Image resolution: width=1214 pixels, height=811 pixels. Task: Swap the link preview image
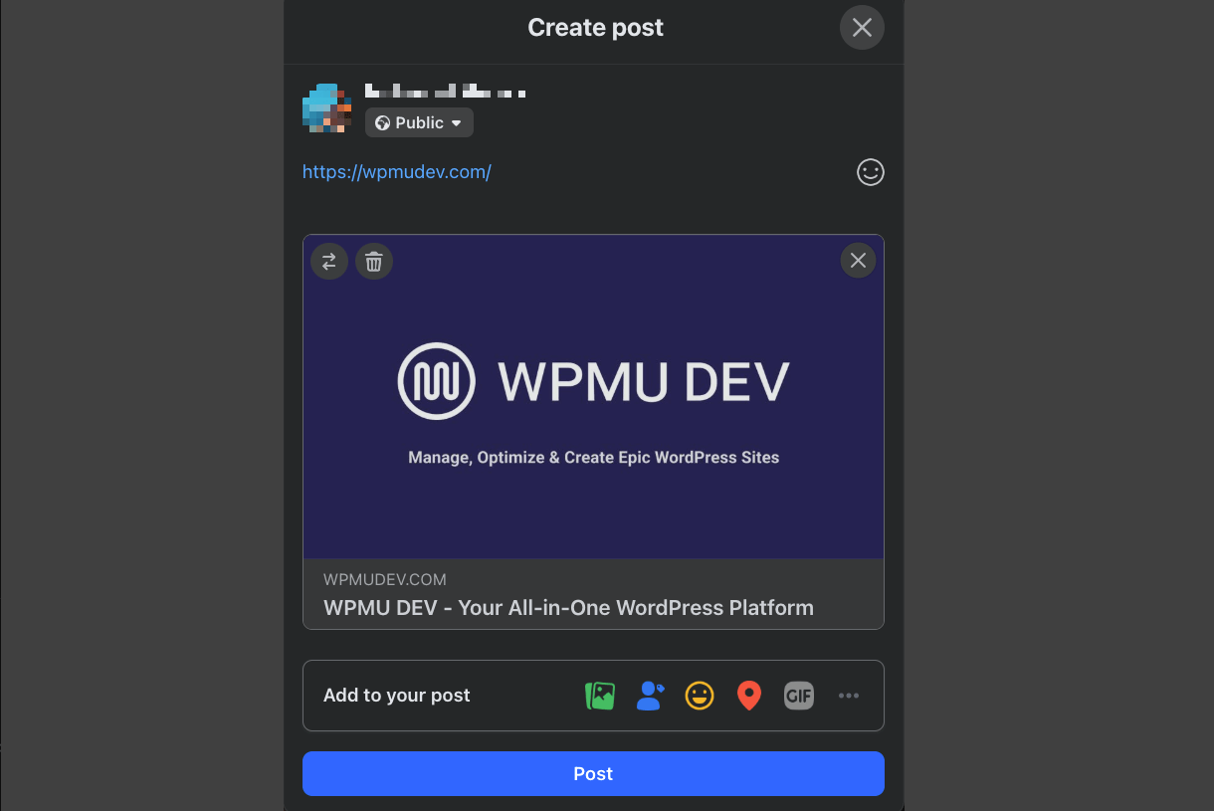(329, 261)
